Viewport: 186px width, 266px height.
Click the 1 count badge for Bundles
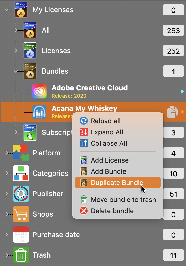(173, 71)
